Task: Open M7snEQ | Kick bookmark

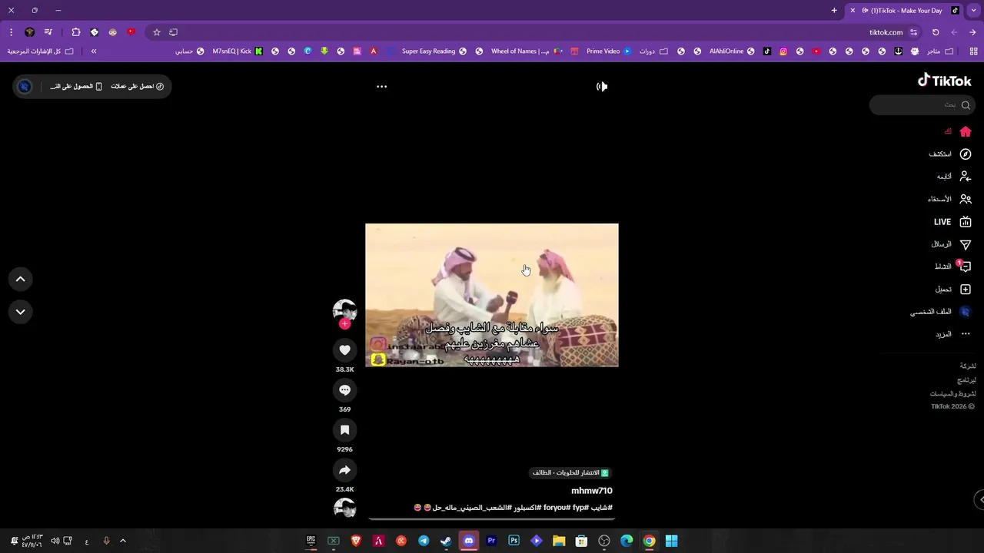Action: tap(238, 51)
